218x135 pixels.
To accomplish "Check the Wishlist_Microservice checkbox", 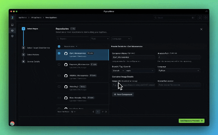I will pos(59,75).
